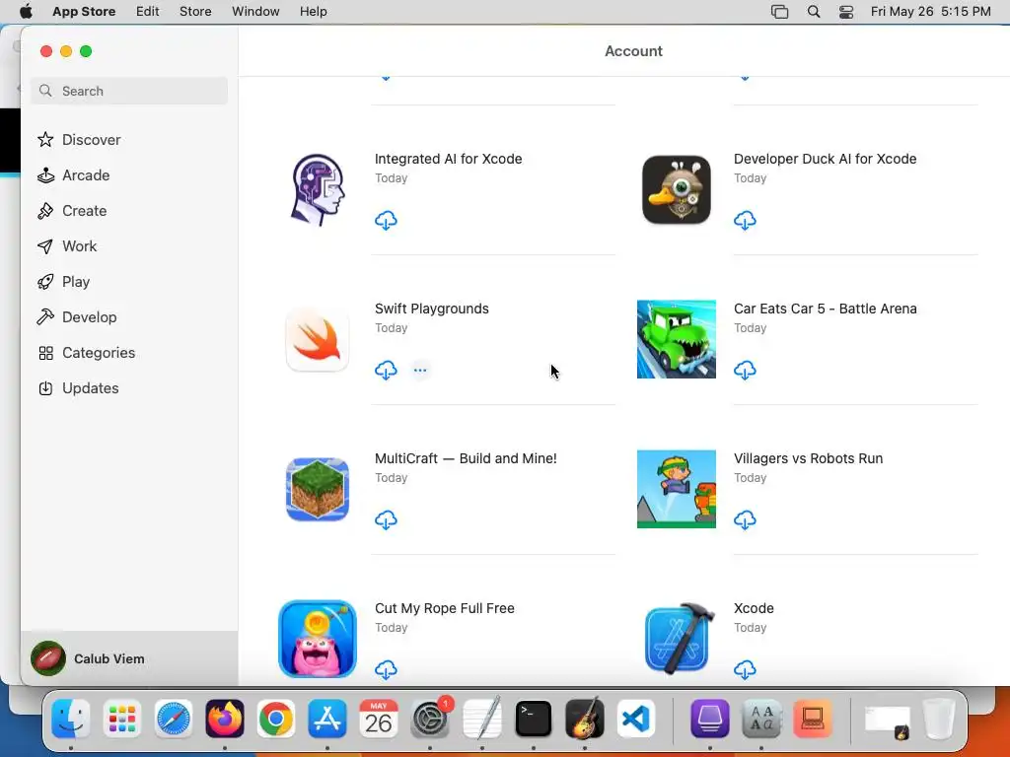Open Cut My Rope app icon

318,639
